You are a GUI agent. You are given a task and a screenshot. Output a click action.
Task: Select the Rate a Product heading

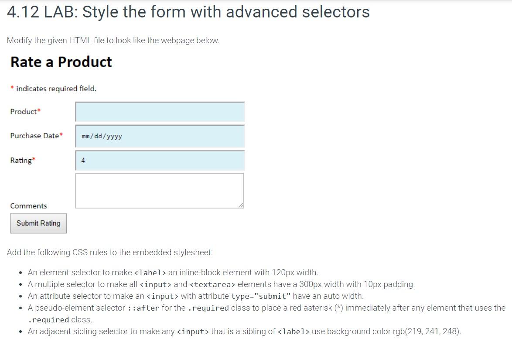point(61,62)
